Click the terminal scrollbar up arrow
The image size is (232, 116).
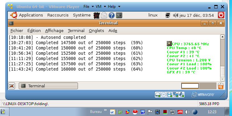(x=222, y=37)
